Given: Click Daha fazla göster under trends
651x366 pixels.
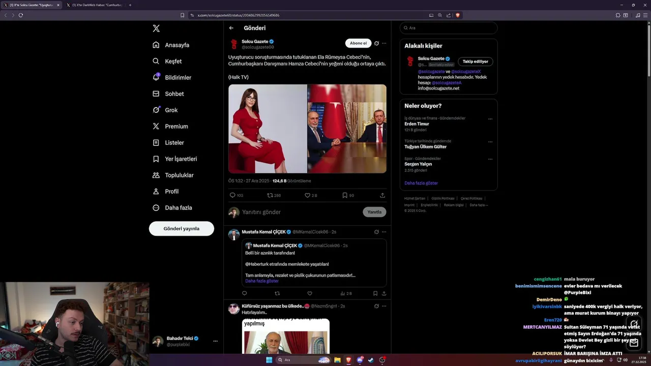Looking at the screenshot, I should tap(421, 183).
